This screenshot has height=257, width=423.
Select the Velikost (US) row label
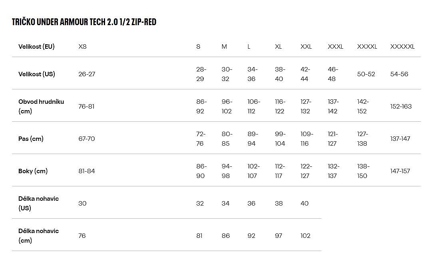pos(37,74)
